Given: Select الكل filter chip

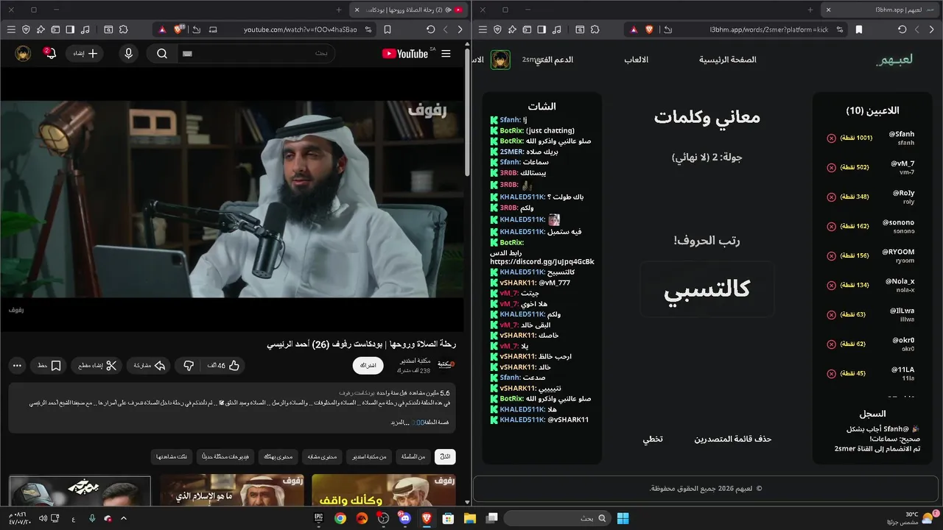Looking at the screenshot, I should point(445,457).
